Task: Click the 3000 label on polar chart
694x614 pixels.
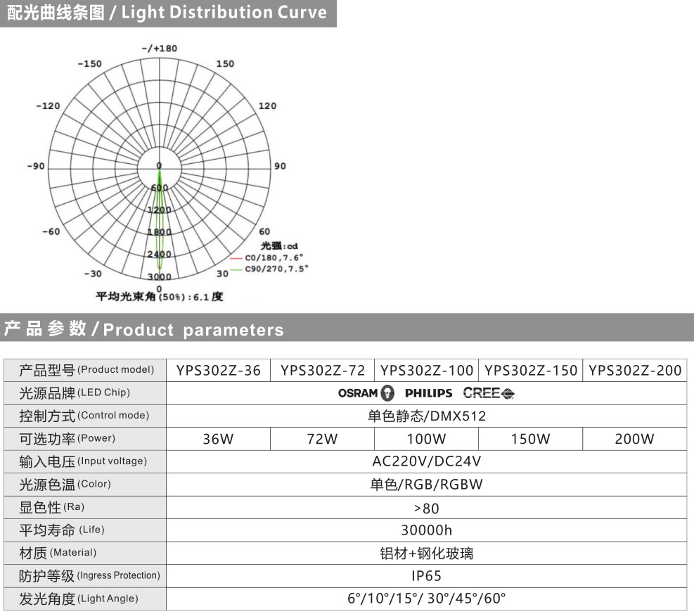Action: (x=159, y=277)
